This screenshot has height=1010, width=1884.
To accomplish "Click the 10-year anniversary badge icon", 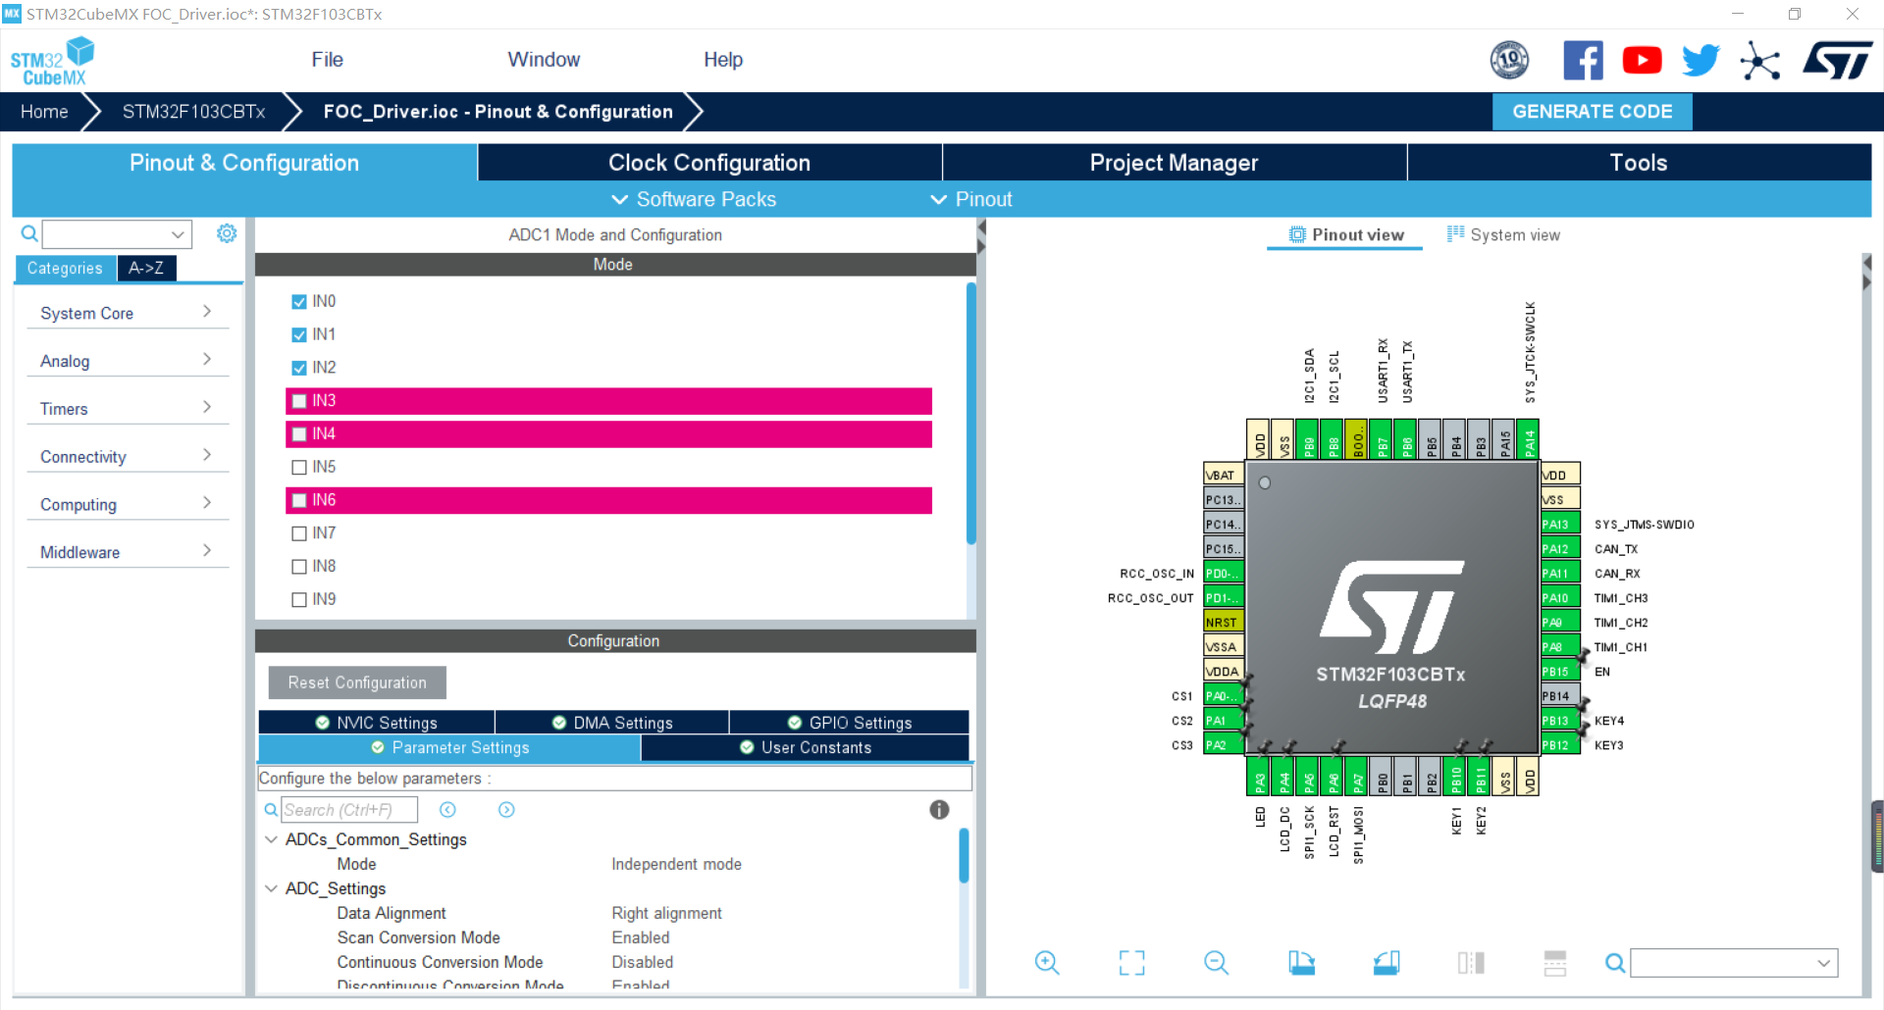I will coord(1509,61).
